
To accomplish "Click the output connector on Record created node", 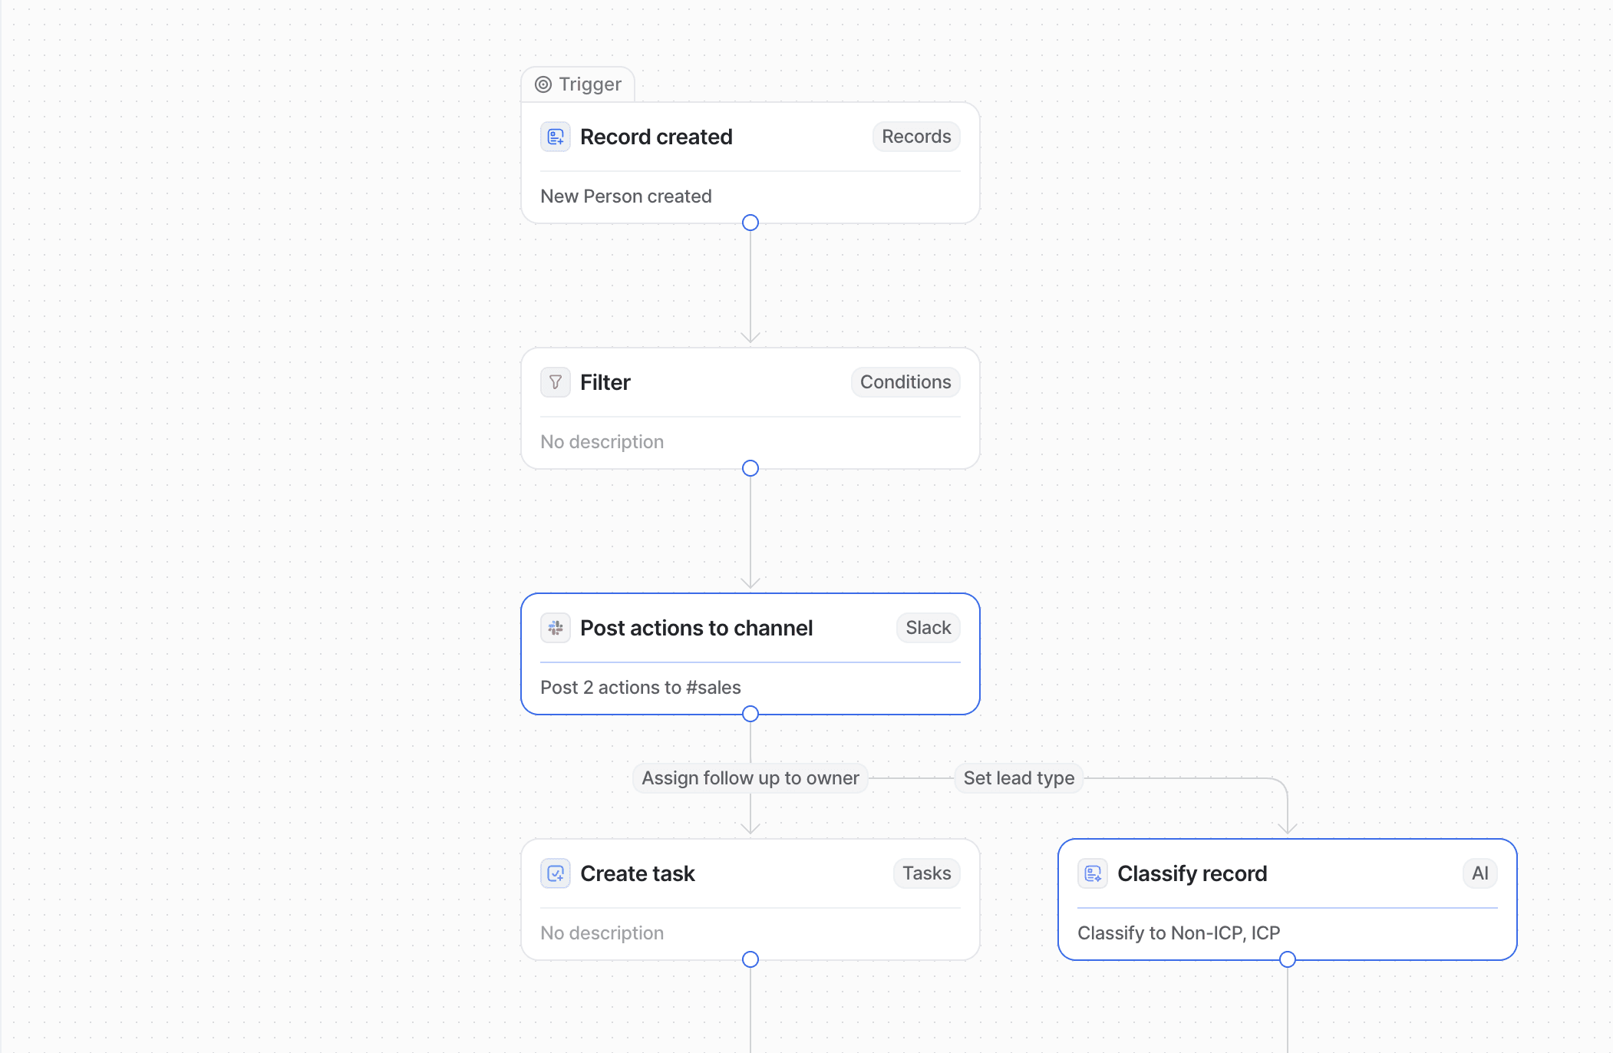I will click(750, 222).
